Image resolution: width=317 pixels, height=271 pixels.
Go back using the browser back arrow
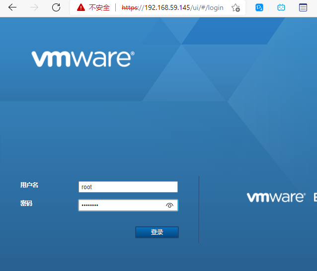pos(12,7)
